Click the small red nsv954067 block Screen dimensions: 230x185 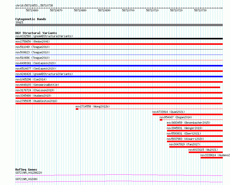[161, 120]
